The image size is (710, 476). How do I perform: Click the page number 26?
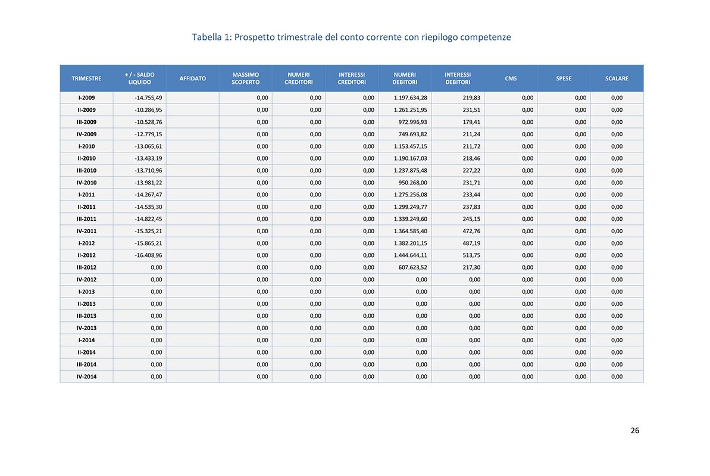pos(635,431)
